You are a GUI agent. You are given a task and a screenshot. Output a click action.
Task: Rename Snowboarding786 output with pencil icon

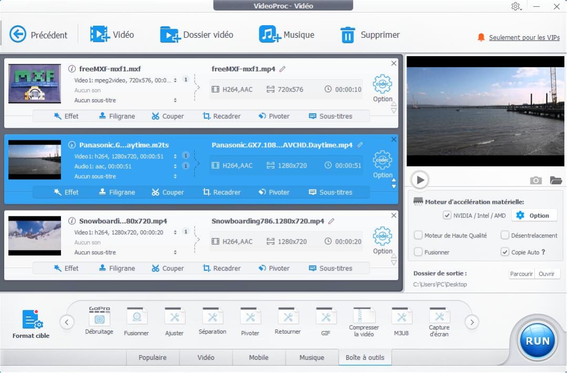pos(331,221)
